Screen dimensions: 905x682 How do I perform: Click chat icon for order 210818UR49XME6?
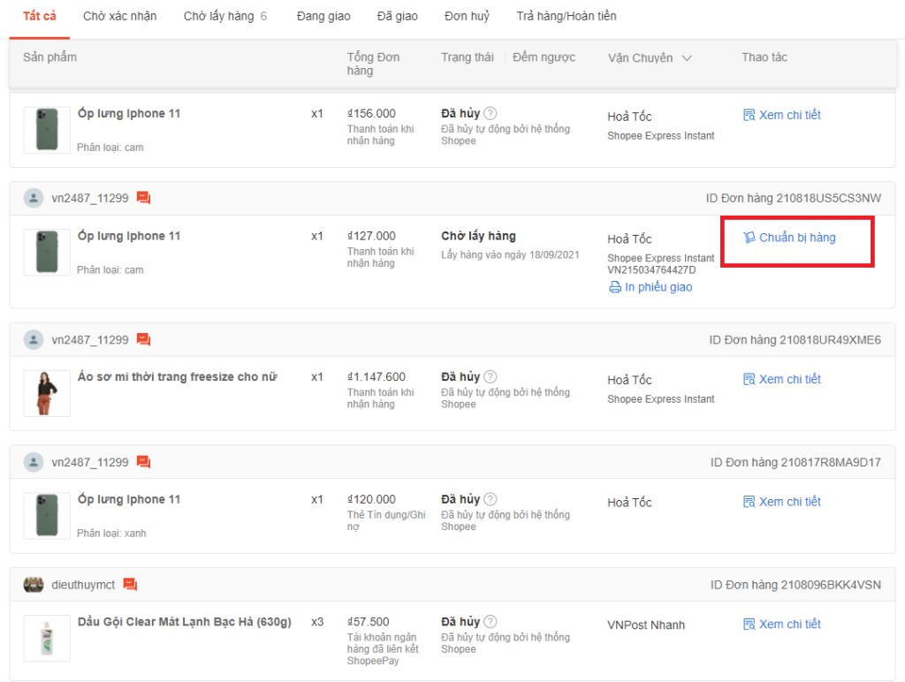(x=143, y=340)
